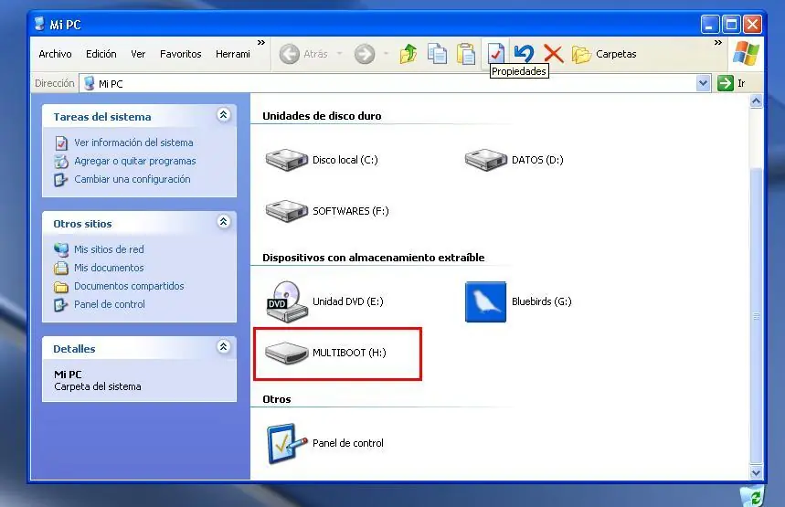The height and width of the screenshot is (507, 785).
Task: Click the Atrás back button
Action: pos(303,54)
